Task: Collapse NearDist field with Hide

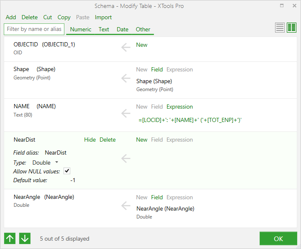Action: (90, 140)
